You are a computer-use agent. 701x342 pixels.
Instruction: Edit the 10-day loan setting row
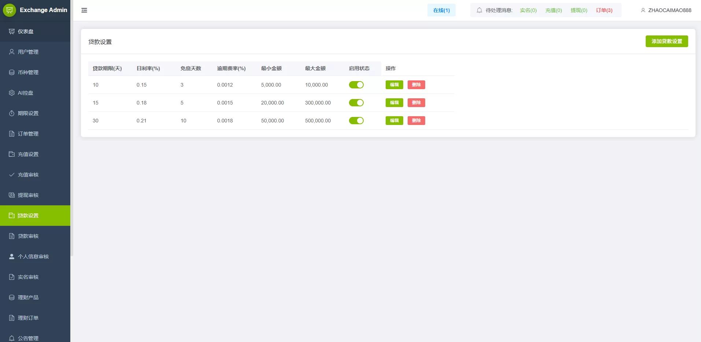394,85
